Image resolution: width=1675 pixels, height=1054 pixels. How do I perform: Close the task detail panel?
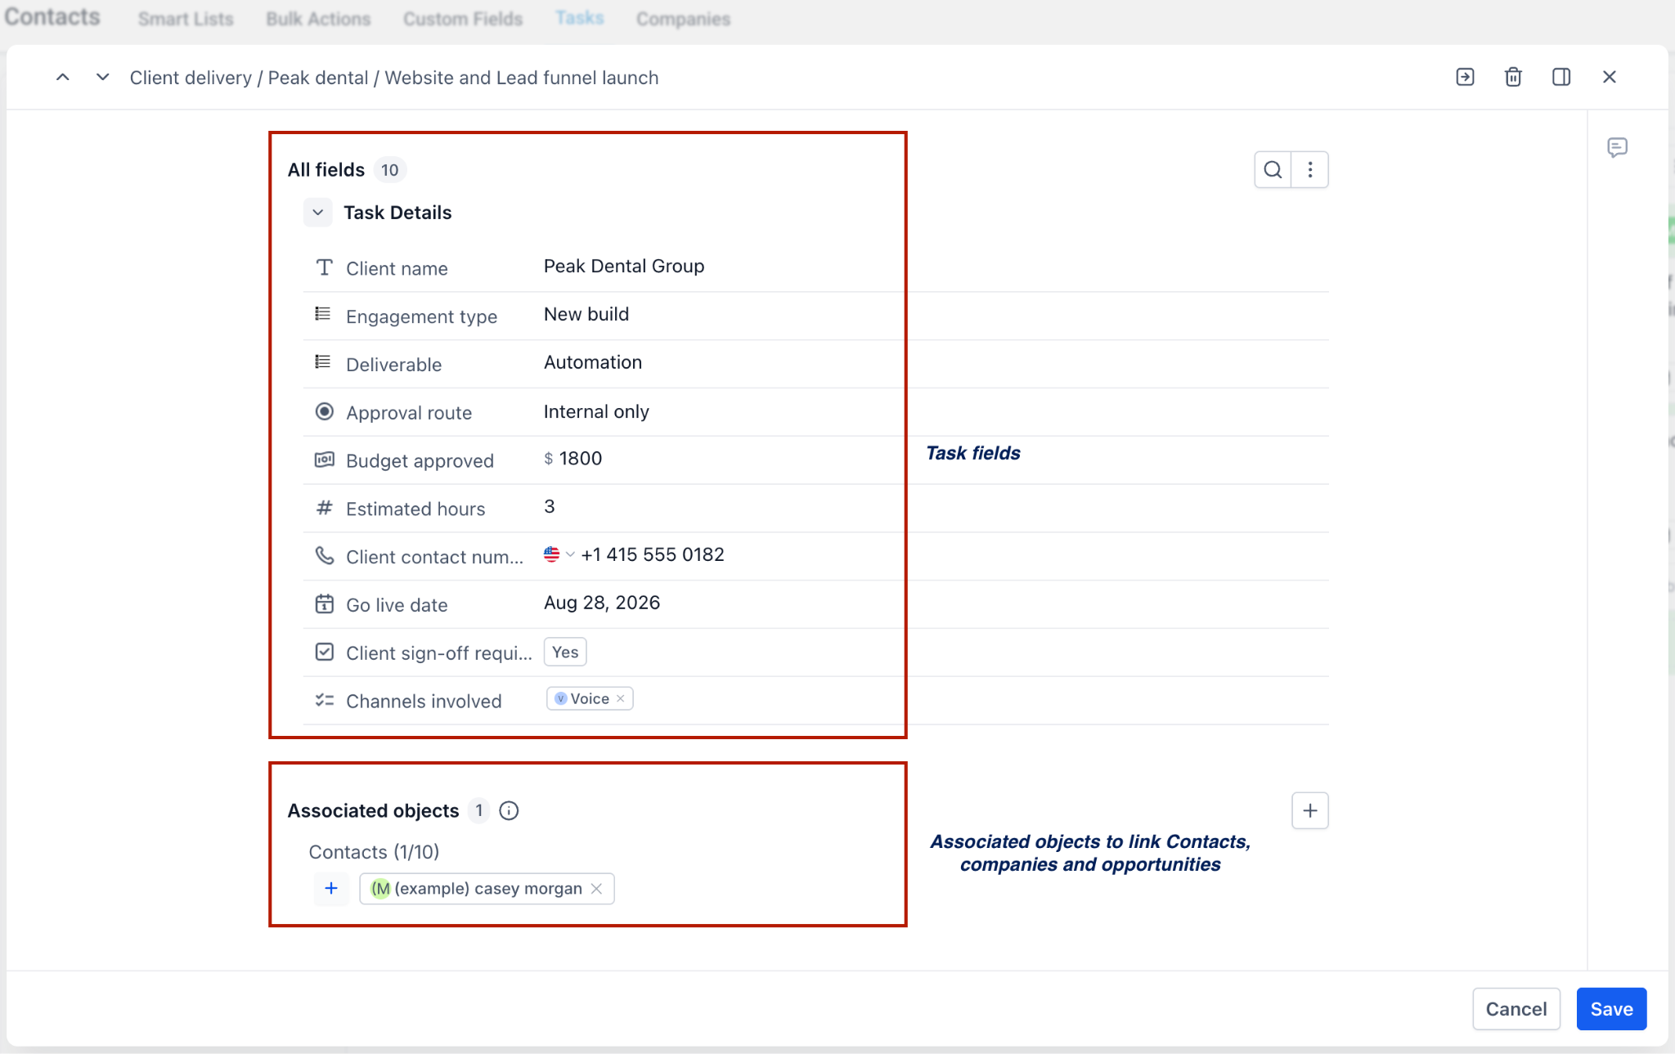coord(1610,77)
